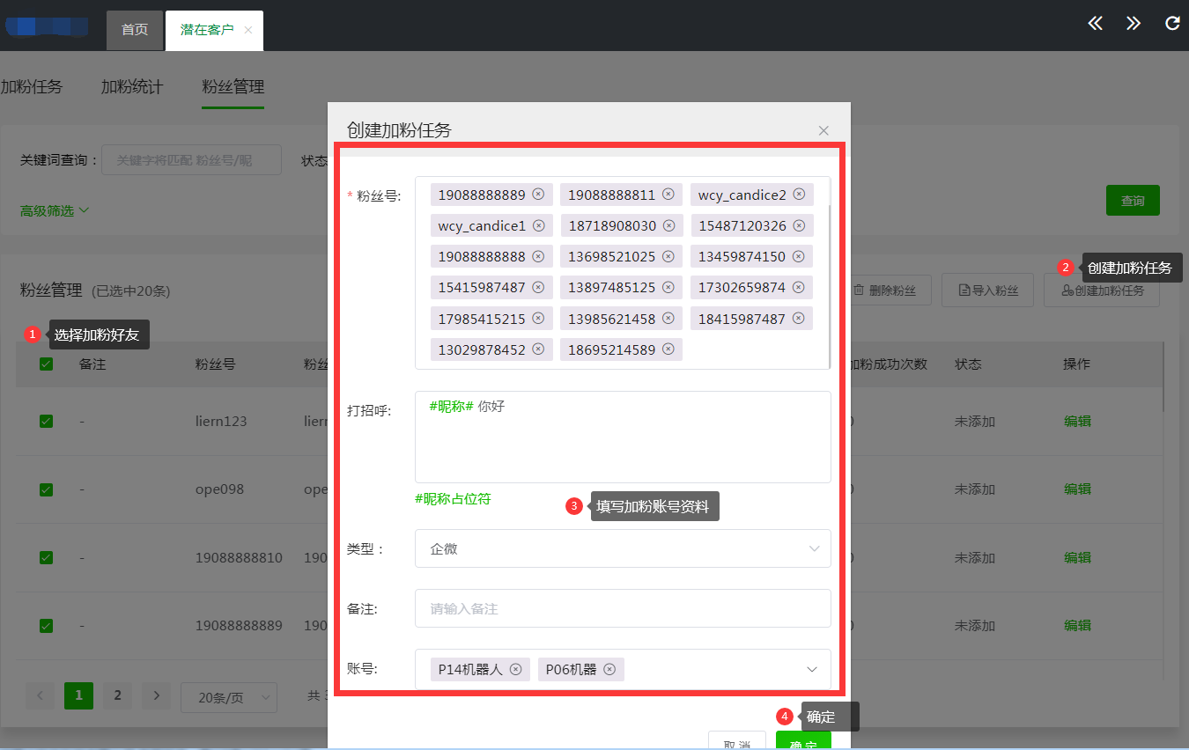Remove the P06机器 account tag

click(609, 669)
